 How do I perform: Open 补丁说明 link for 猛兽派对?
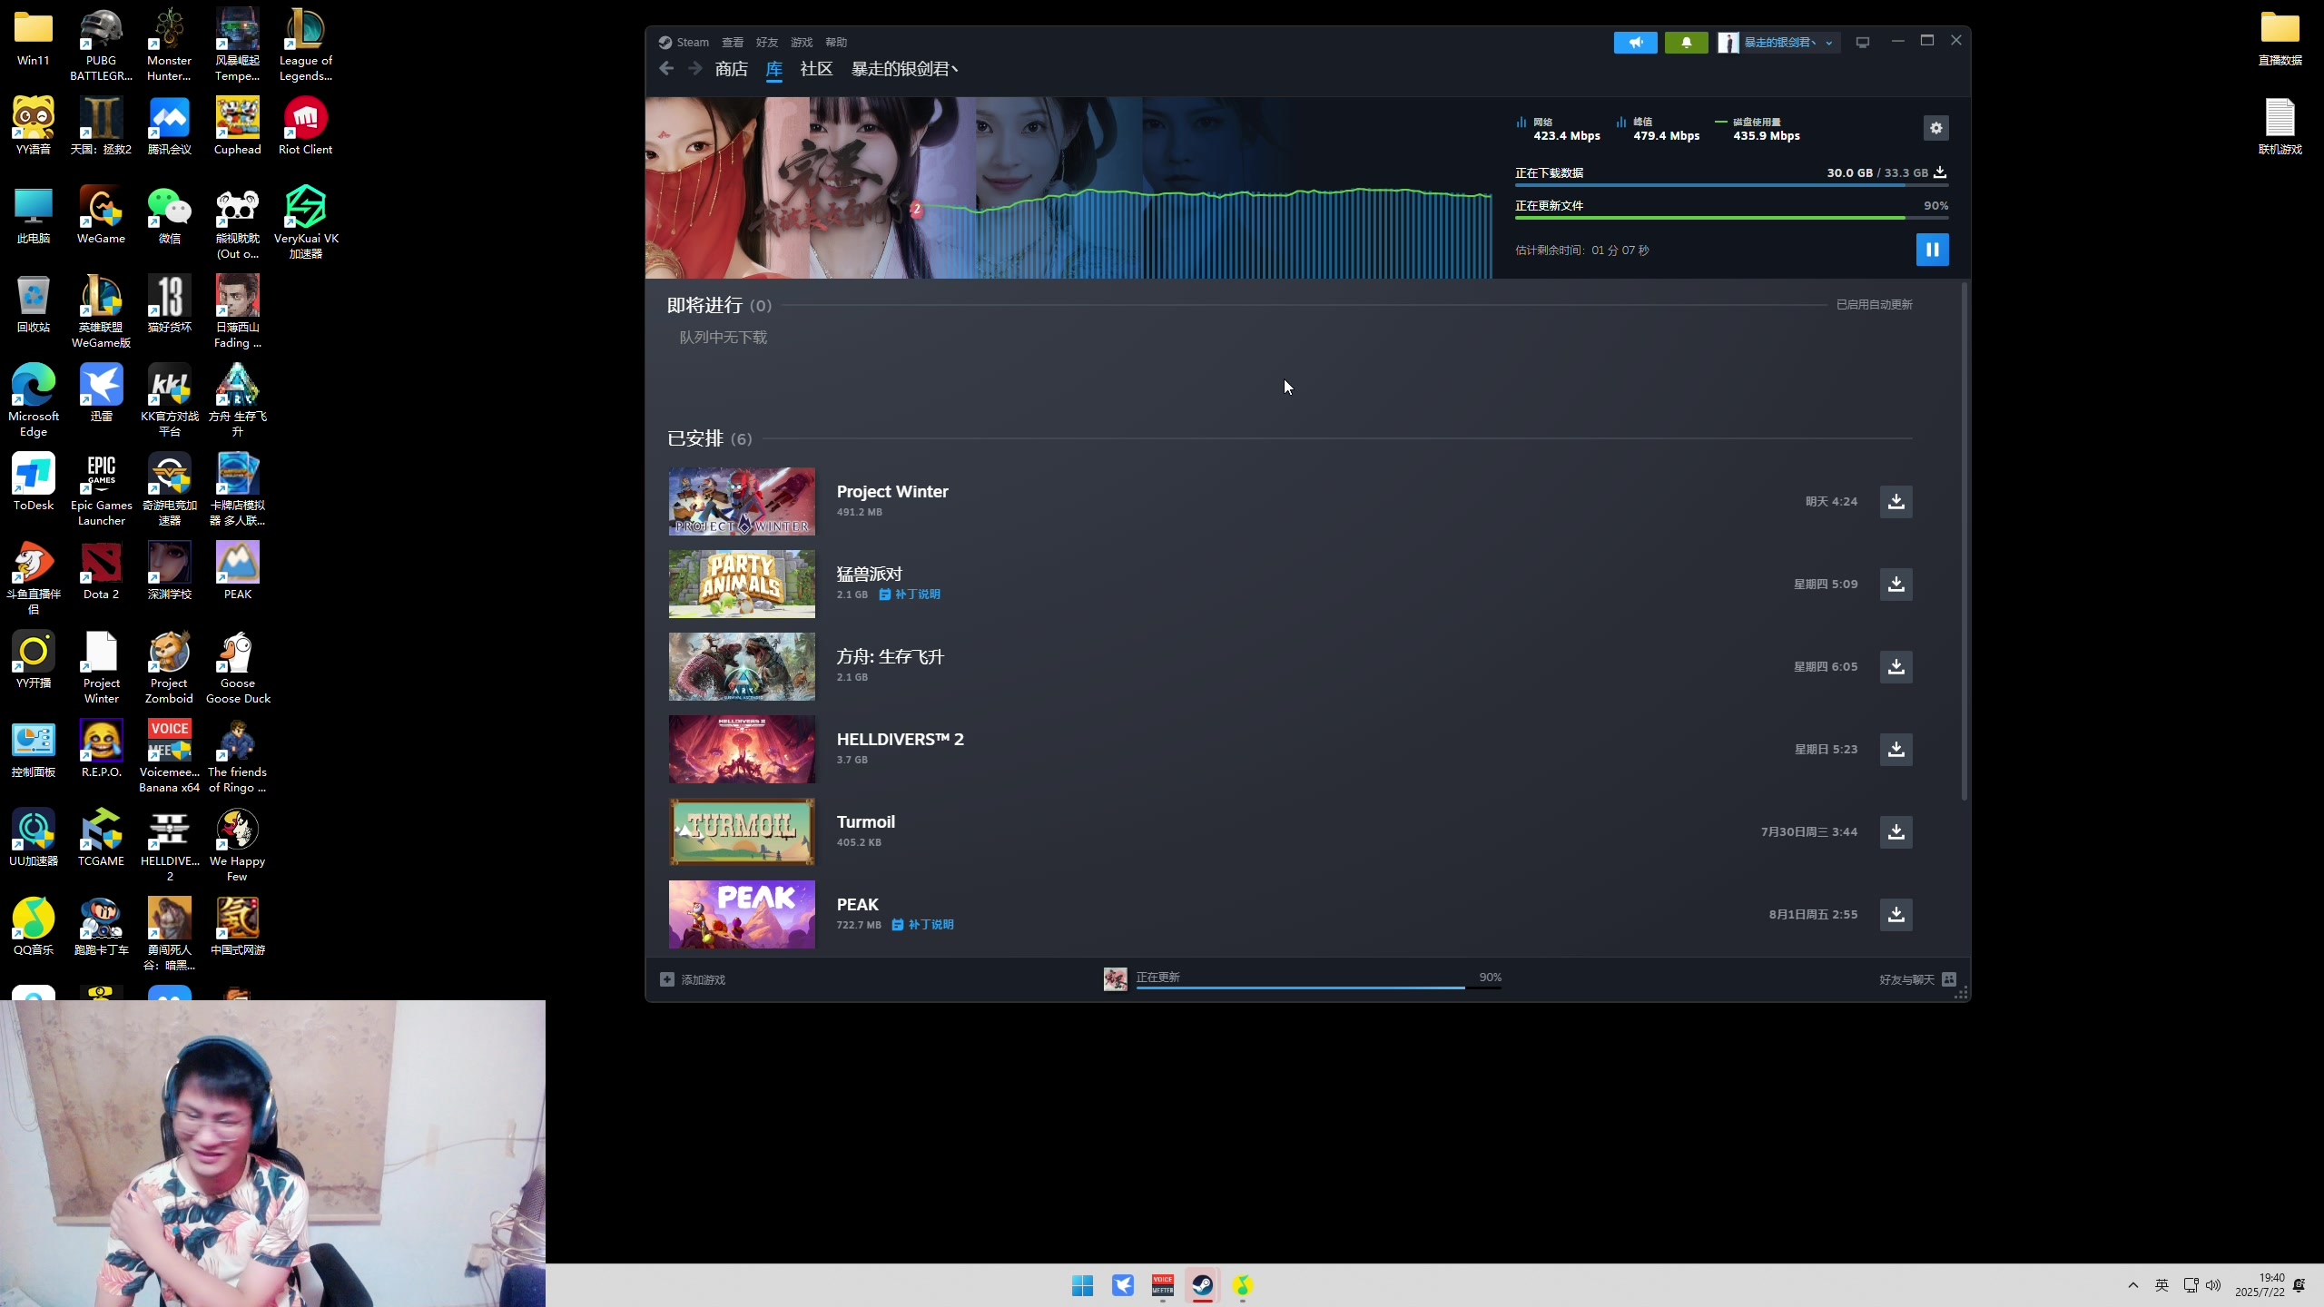[910, 595]
